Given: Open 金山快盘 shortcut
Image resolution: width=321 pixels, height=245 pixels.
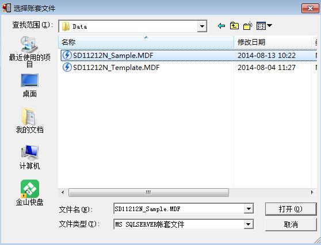Looking at the screenshot, I should (30, 193).
